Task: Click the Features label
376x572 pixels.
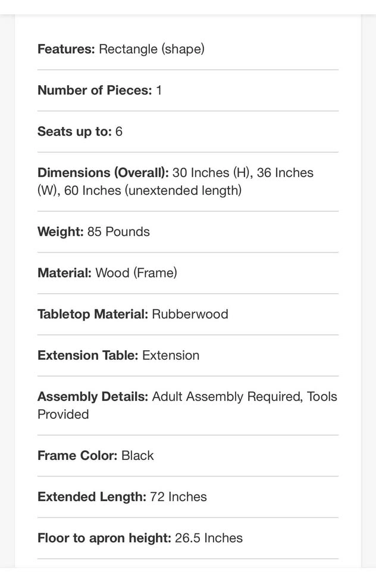Action: 66,49
